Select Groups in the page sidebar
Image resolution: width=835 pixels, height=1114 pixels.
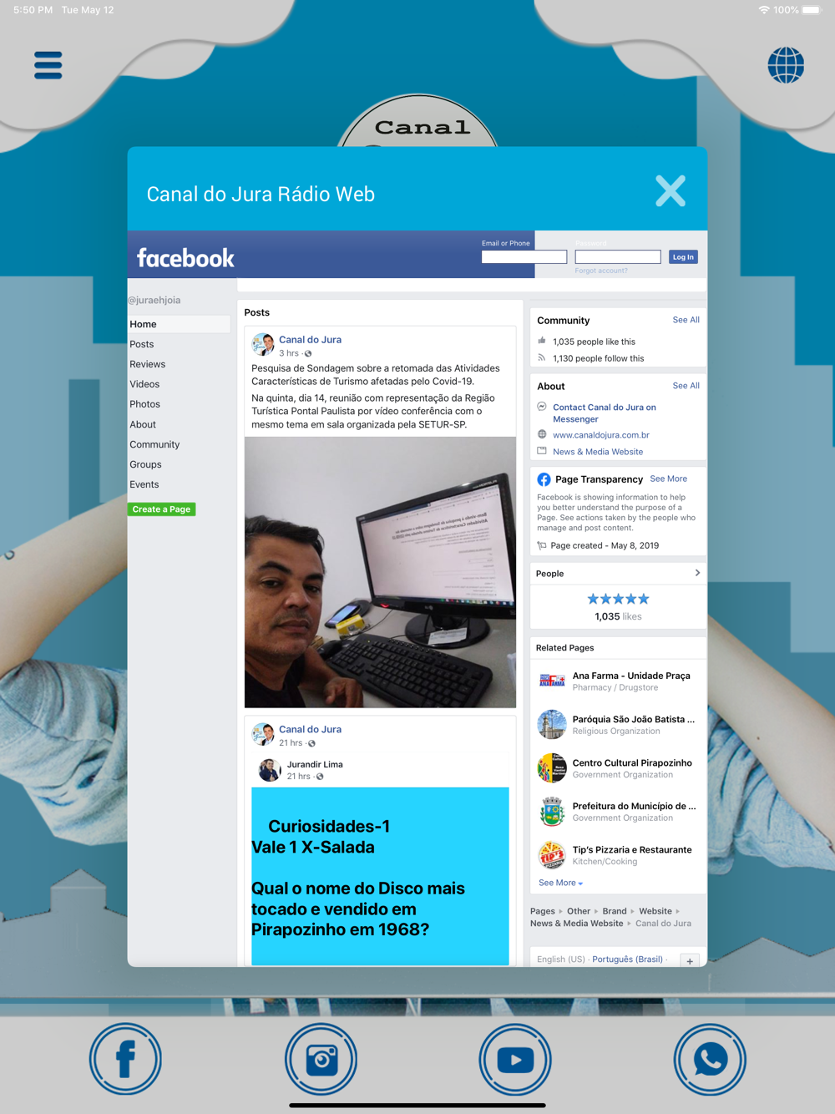tap(146, 464)
